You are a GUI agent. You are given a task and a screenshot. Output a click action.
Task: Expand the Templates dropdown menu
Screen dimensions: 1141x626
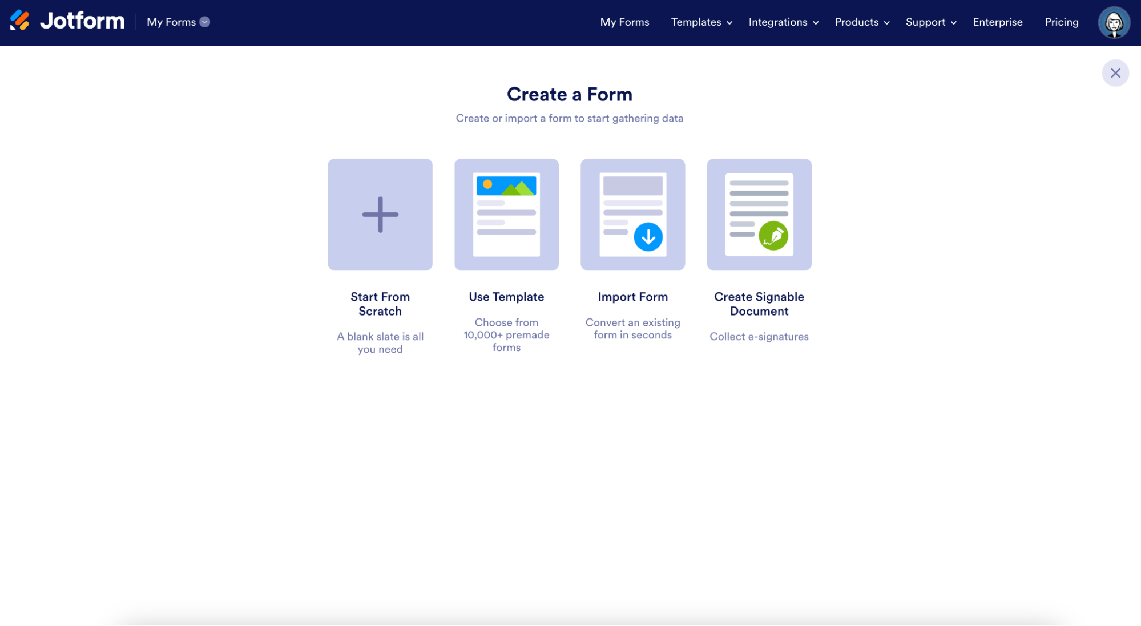(700, 22)
